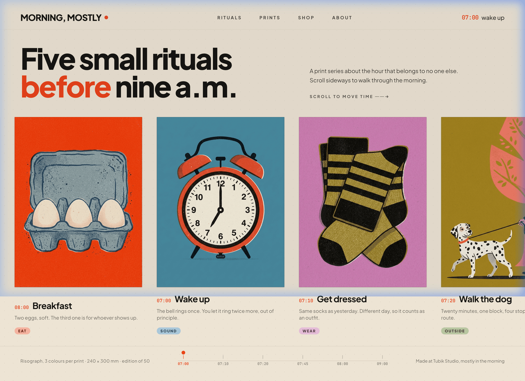Click Made at Tubik Studio credit

[x=460, y=361]
